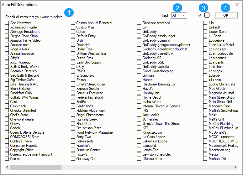
Task: Click the 'Bearable Dentistry' entry
Action: click(x=24, y=71)
